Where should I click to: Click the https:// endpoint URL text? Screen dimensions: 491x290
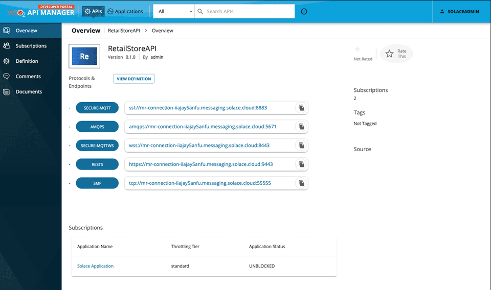coord(200,164)
